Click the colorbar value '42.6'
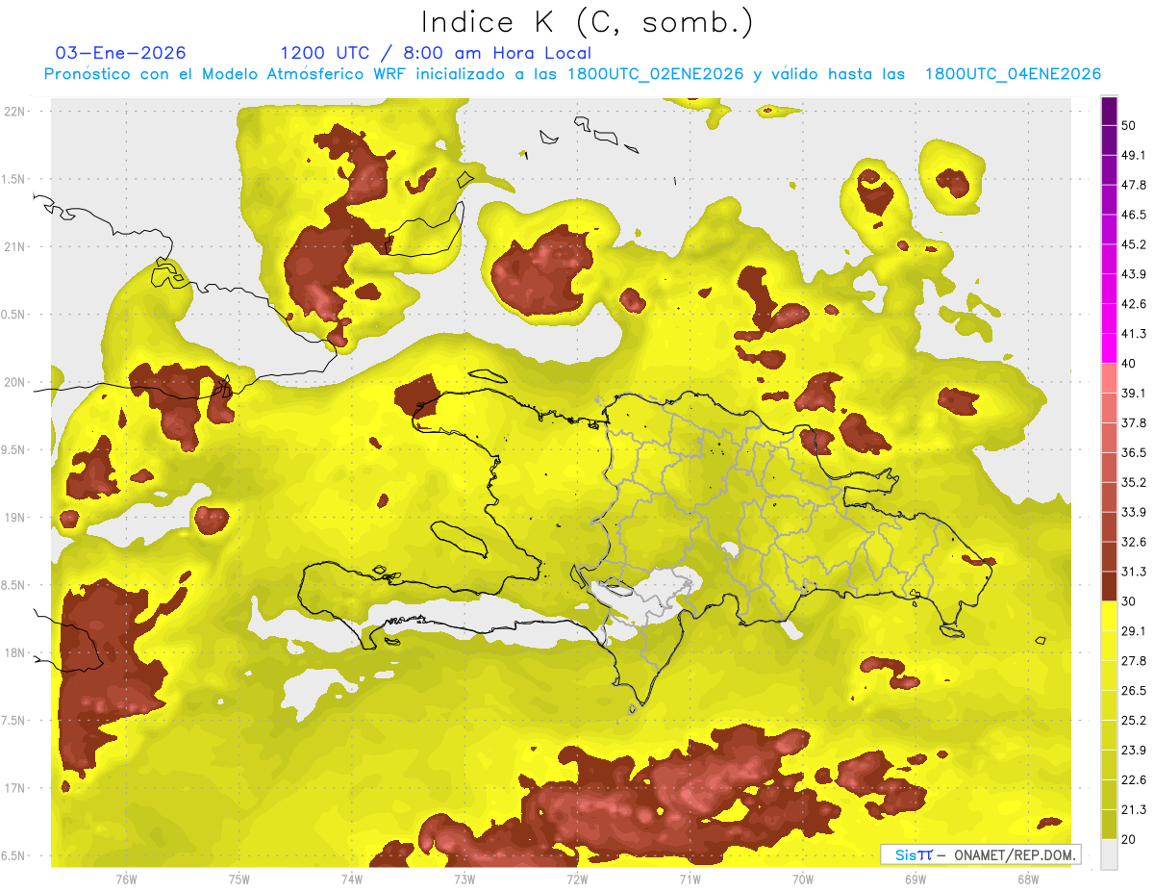Screen dimensions: 1154x892 (x=1134, y=304)
